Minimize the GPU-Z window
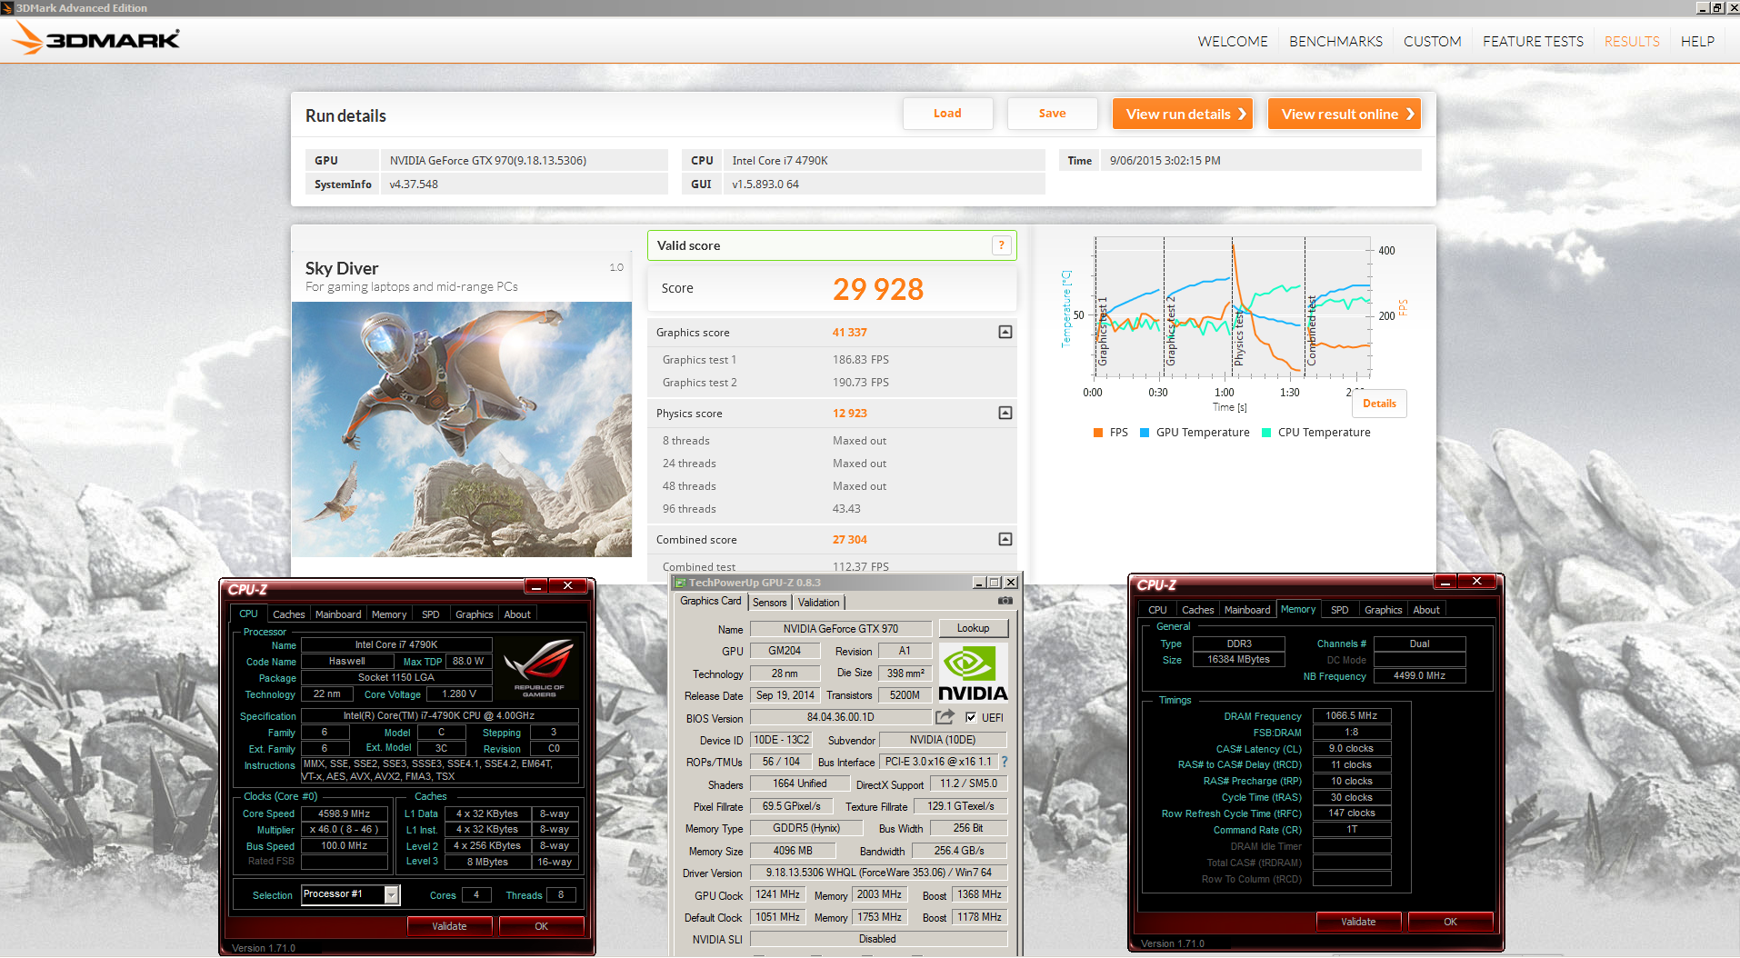This screenshot has height=958, width=1740. [x=979, y=583]
